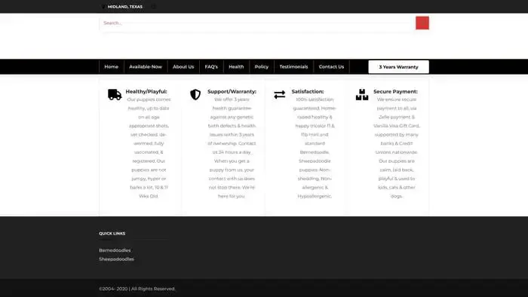Click the boxes icon beside Secure Payment
This screenshot has height=297, width=528.
pos(362,94)
